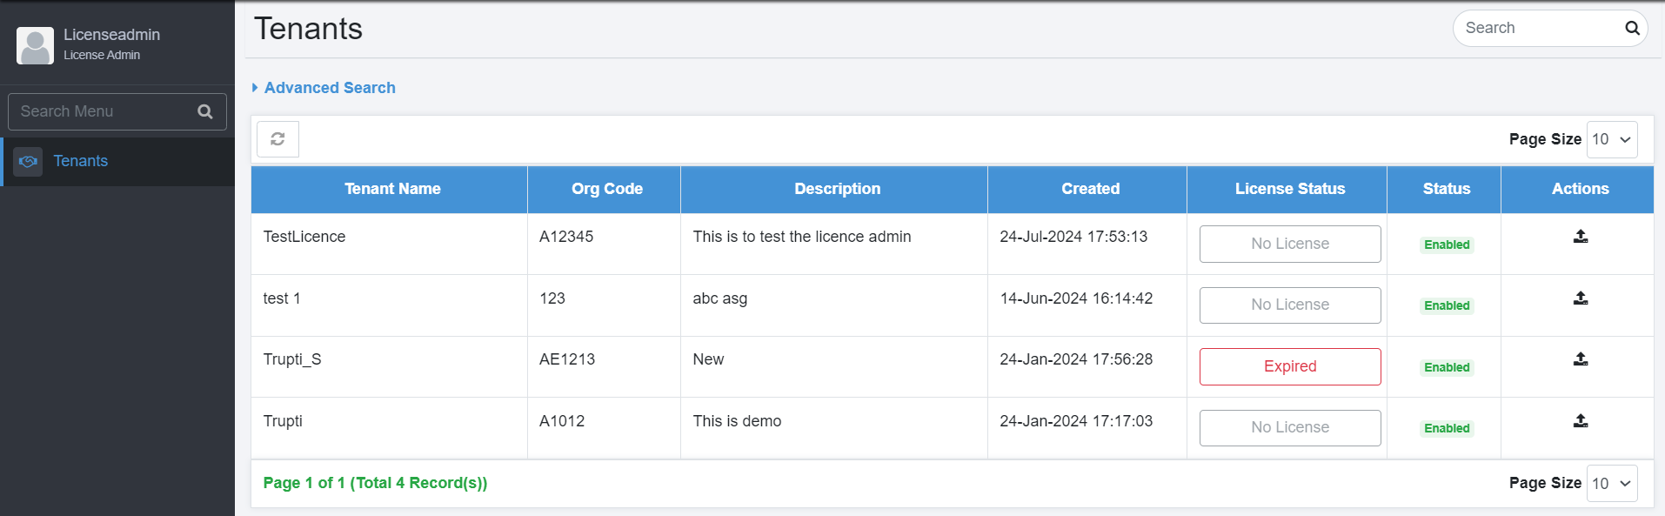Viewport: 1665px width, 516px height.
Task: Click the Expired license status button
Action: (1289, 366)
